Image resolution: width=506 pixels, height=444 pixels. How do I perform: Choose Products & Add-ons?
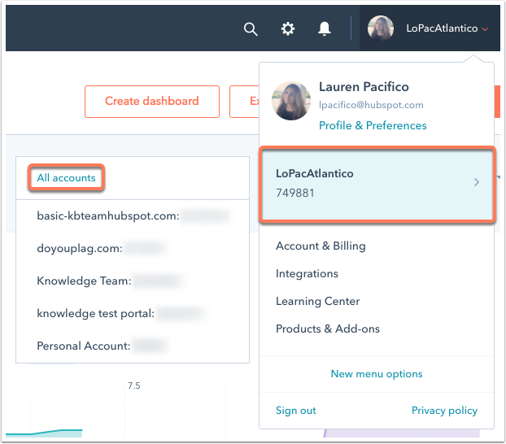(x=328, y=329)
